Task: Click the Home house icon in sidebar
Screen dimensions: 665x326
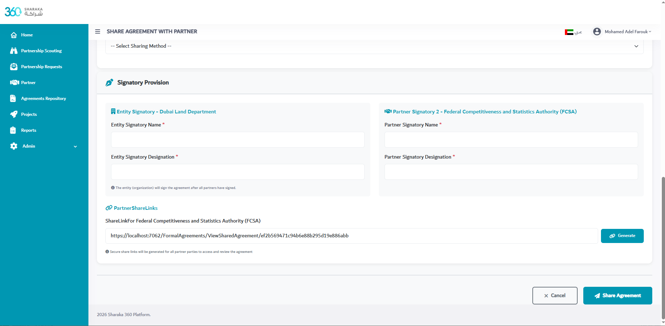Action: pyautogui.click(x=14, y=35)
